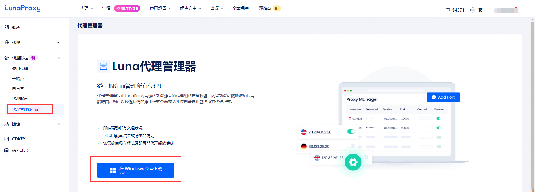Select 白名單 in the sidebar
535x192 pixels.
pyautogui.click(x=18, y=88)
